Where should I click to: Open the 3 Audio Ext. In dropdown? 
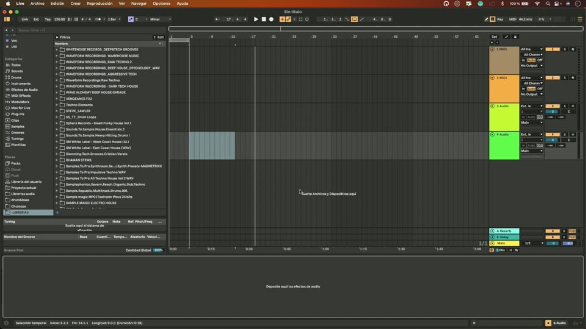click(532, 106)
